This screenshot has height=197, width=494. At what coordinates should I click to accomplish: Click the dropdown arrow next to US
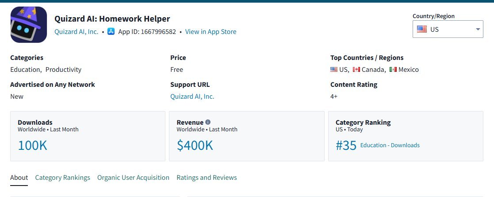(x=478, y=29)
